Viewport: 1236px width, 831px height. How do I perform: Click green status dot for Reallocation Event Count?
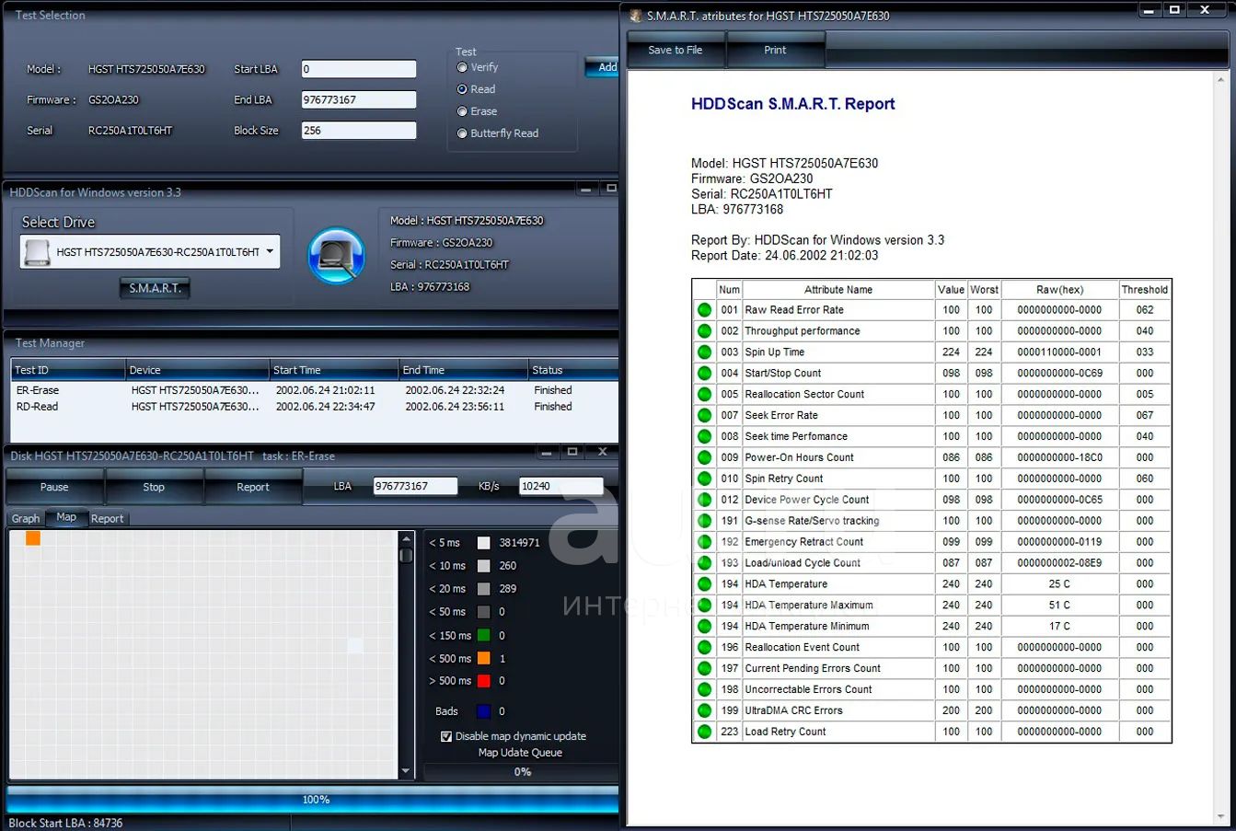704,648
